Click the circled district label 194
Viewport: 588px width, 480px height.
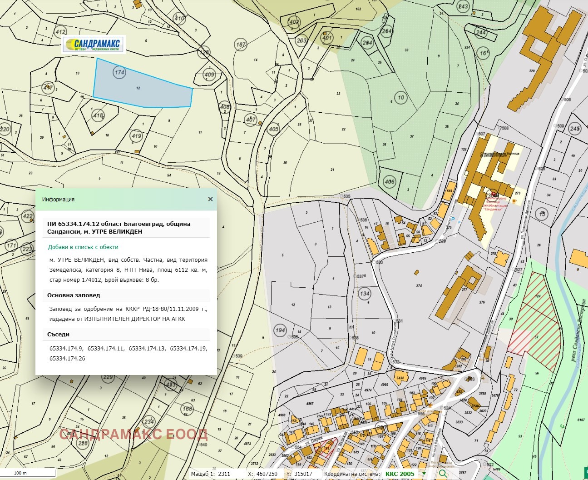pyautogui.click(x=280, y=330)
